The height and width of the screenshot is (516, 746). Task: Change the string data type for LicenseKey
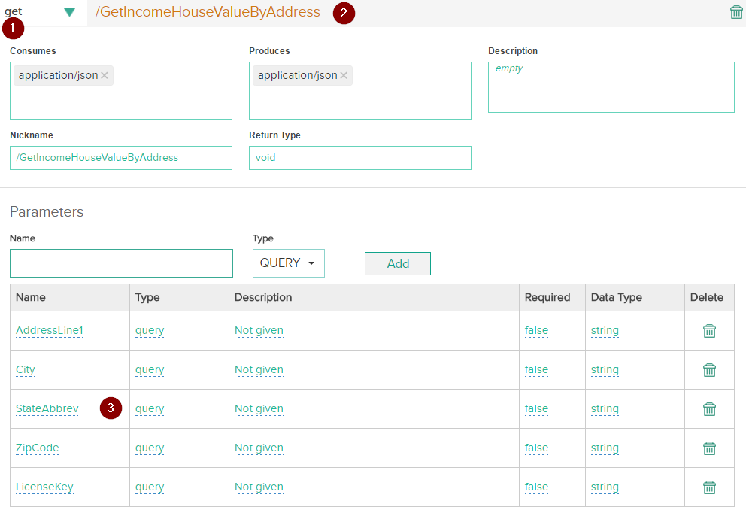[605, 487]
